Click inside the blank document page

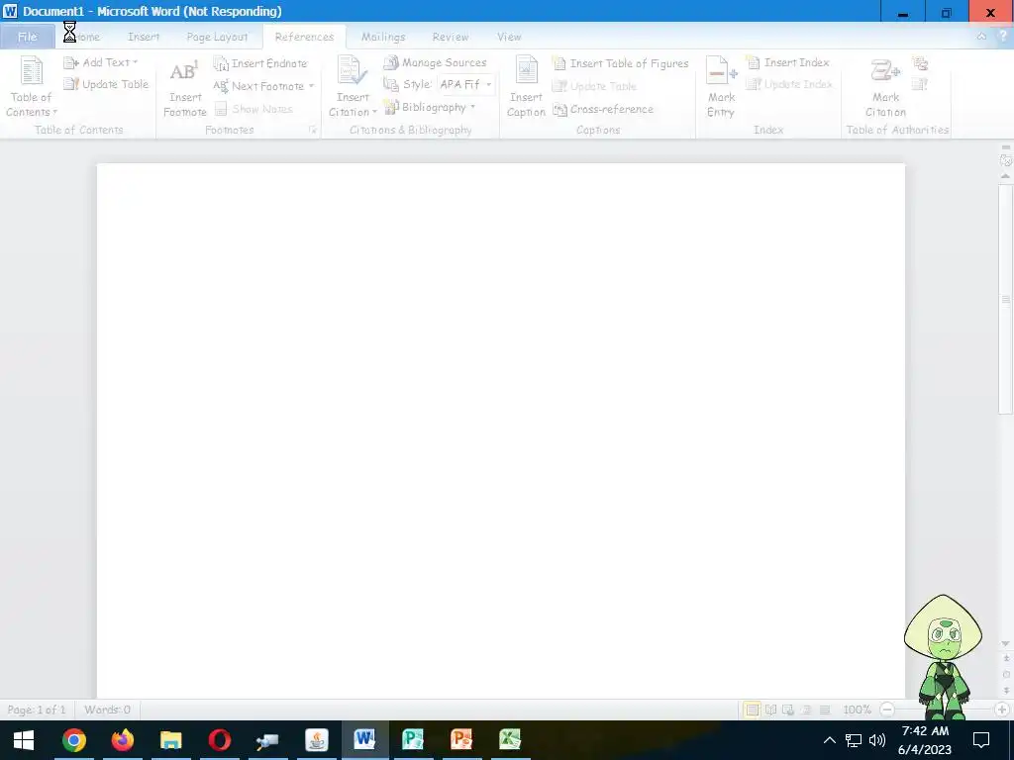coord(500,430)
